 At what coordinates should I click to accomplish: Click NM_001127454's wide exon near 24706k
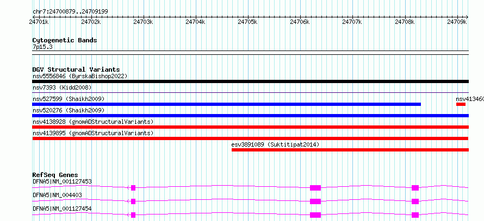tap(315, 215)
